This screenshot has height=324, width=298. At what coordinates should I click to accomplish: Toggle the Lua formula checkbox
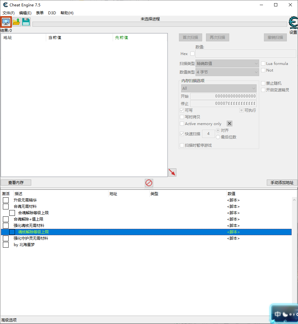click(x=263, y=63)
